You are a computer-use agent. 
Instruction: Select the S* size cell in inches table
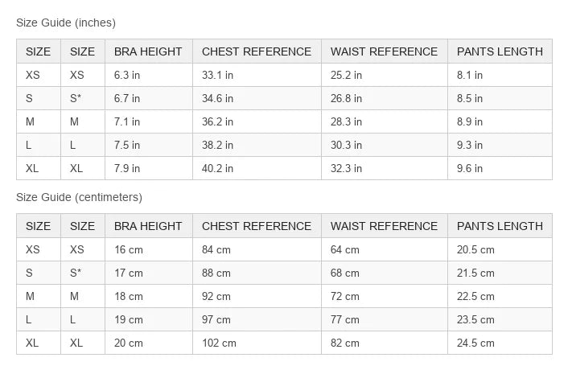point(83,98)
